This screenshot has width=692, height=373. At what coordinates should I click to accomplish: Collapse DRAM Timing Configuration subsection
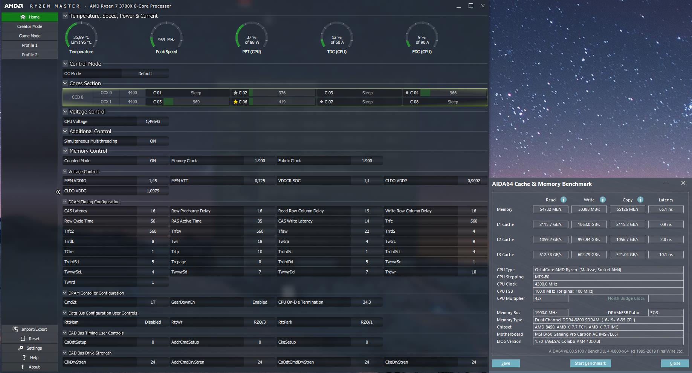click(x=65, y=202)
